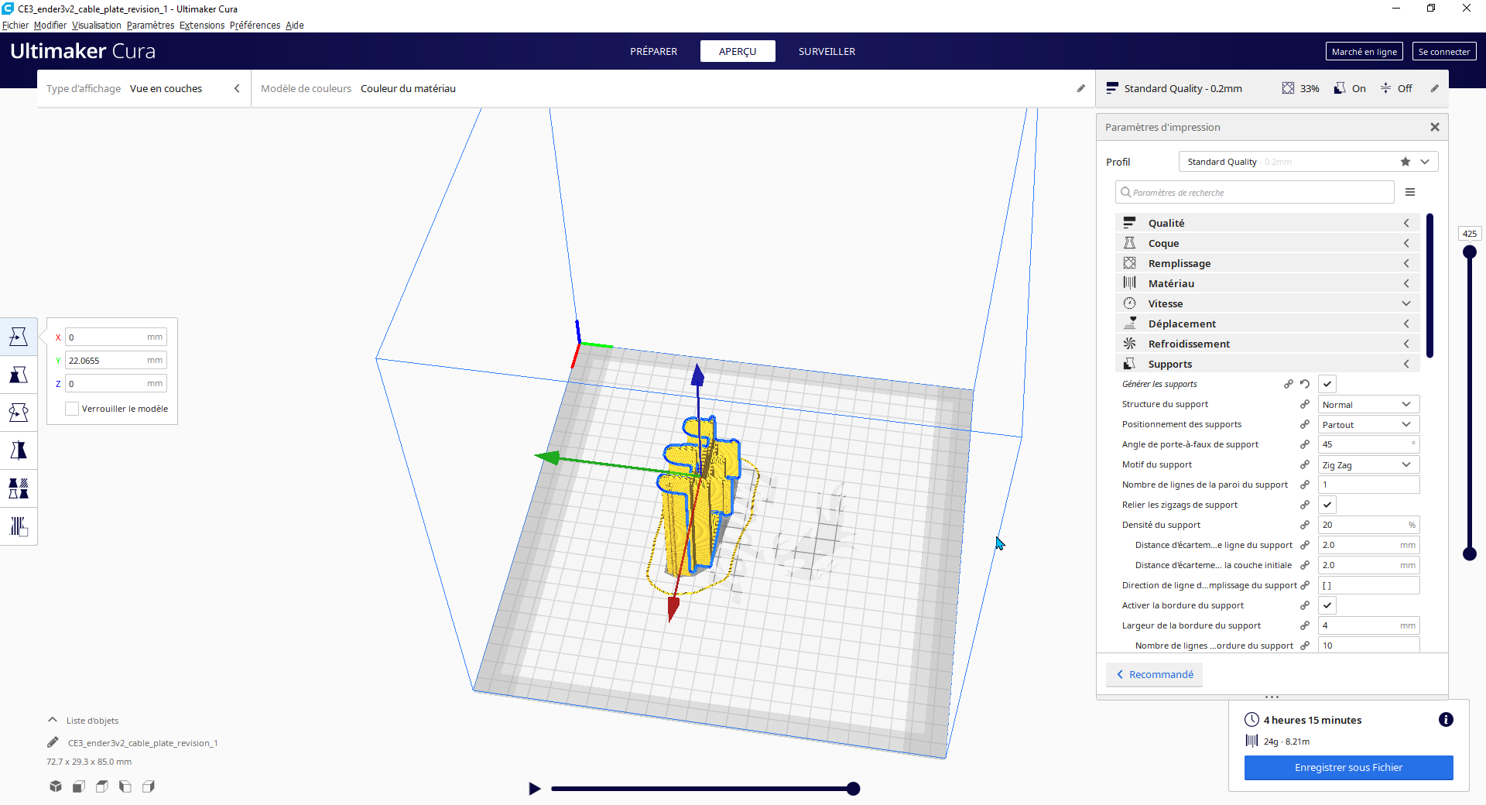Close the Paramètres d'impression panel

tap(1435, 127)
